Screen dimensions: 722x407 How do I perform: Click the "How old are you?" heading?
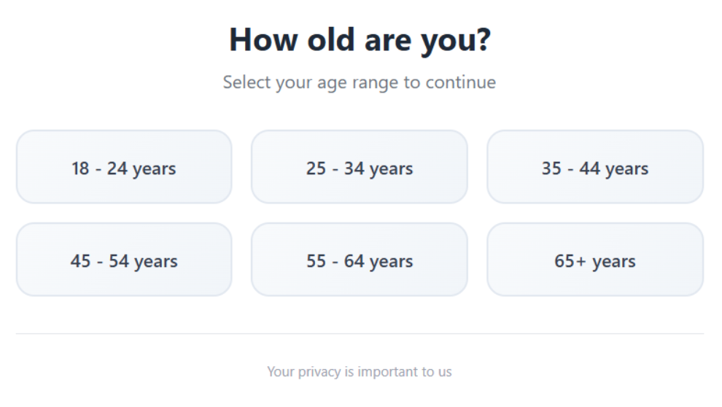[360, 40]
